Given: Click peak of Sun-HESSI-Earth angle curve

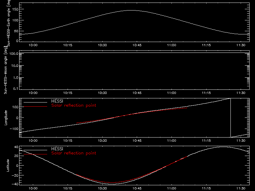Looking at the screenshot, I should (x=132, y=11).
